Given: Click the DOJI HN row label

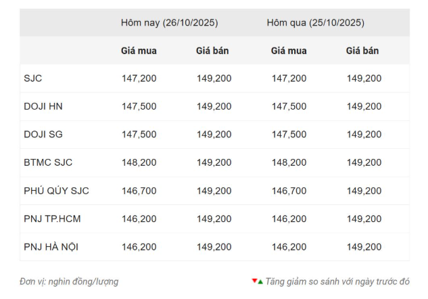Looking at the screenshot, I should [x=43, y=106].
